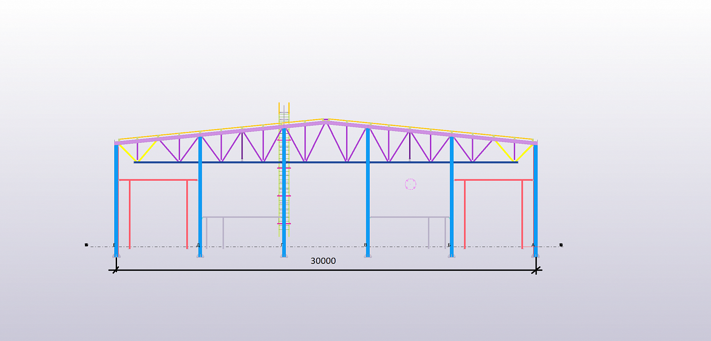Click the roof ridge apex connection
Viewport: 711px width, 341px height.
point(326,120)
